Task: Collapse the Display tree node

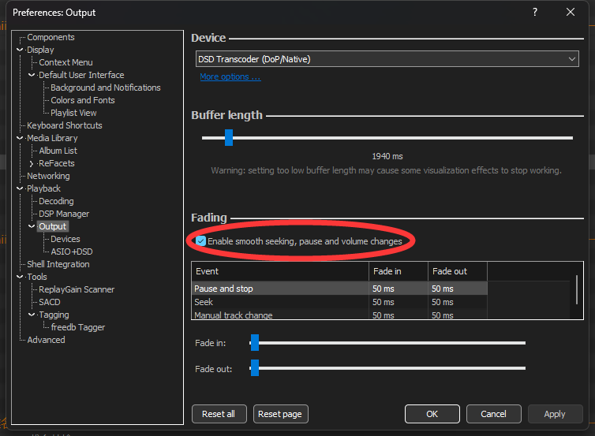Action: coord(20,50)
